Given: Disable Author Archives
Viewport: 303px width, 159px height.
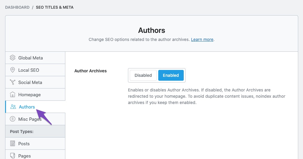Looking at the screenshot, I should coord(143,75).
